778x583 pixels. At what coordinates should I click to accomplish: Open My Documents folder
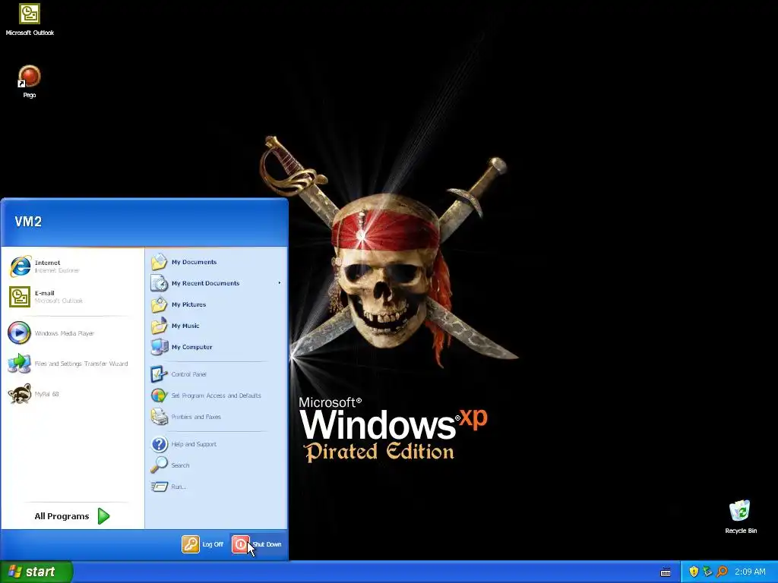[217, 262]
